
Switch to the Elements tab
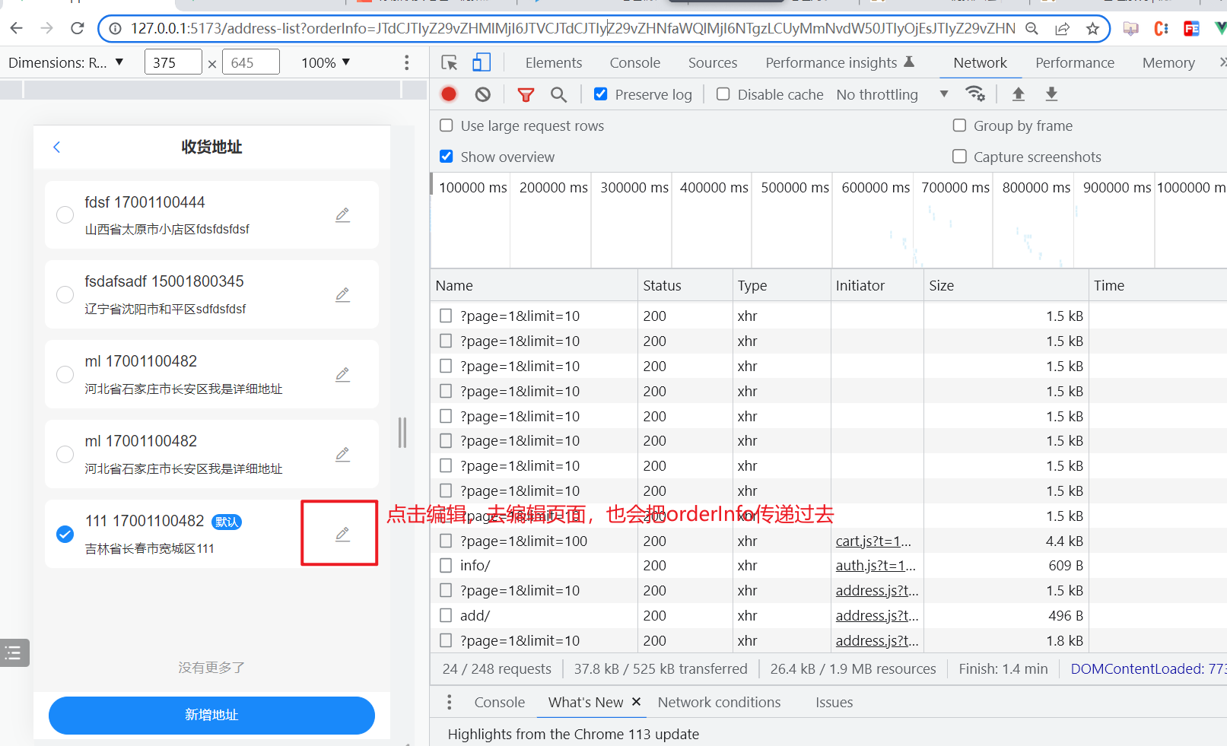pyautogui.click(x=554, y=62)
